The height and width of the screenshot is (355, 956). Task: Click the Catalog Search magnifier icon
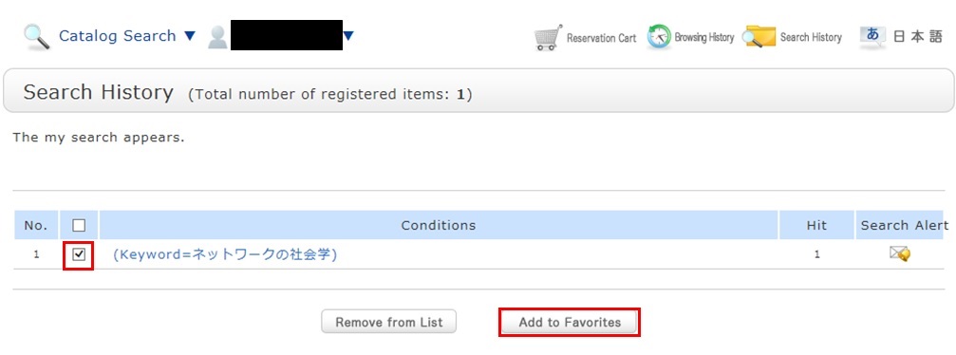coord(36,37)
